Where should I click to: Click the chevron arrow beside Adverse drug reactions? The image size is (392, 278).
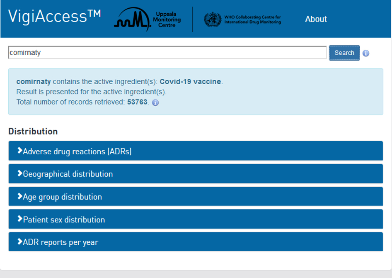pyautogui.click(x=19, y=151)
